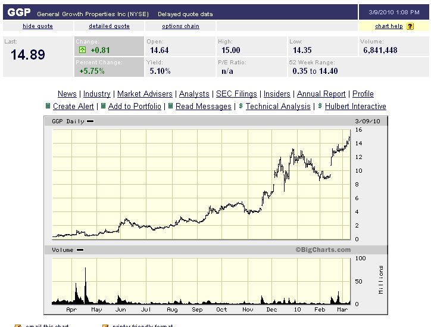
Task: Click the Dec label on chart axis
Action: [271, 309]
